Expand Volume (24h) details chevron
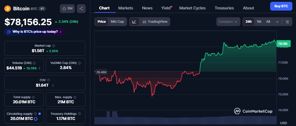The image size is (296, 126). [40, 68]
